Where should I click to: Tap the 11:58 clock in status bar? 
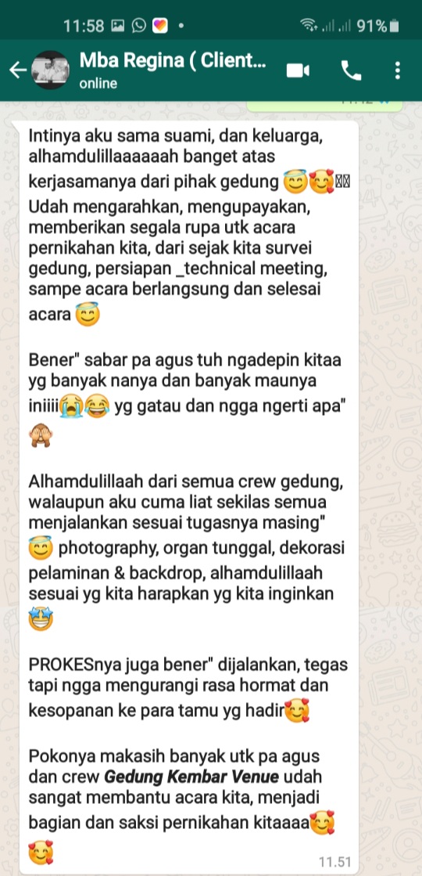tap(84, 26)
